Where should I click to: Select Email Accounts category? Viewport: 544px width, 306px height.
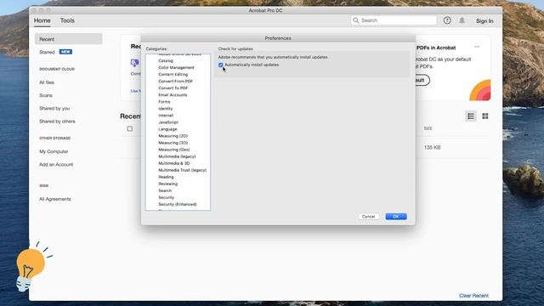[x=173, y=94]
